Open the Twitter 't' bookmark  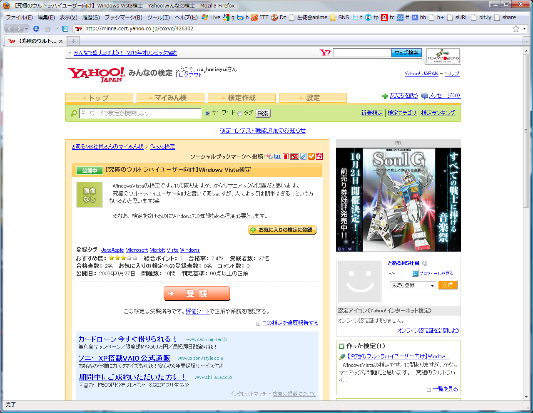[358, 17]
